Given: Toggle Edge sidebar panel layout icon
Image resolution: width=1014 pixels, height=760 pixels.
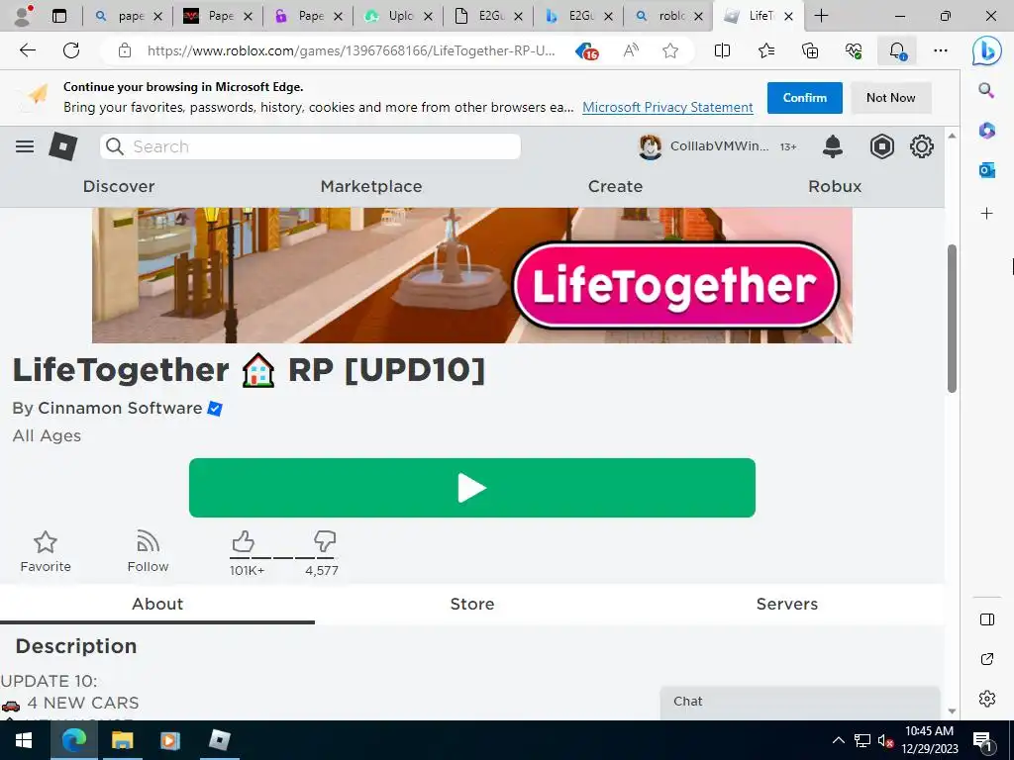Looking at the screenshot, I should click(x=987, y=619).
